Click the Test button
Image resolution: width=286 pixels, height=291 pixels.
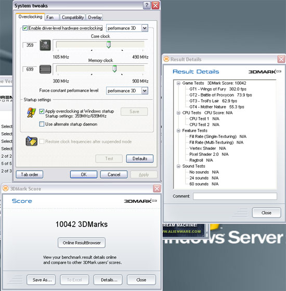tap(109, 159)
